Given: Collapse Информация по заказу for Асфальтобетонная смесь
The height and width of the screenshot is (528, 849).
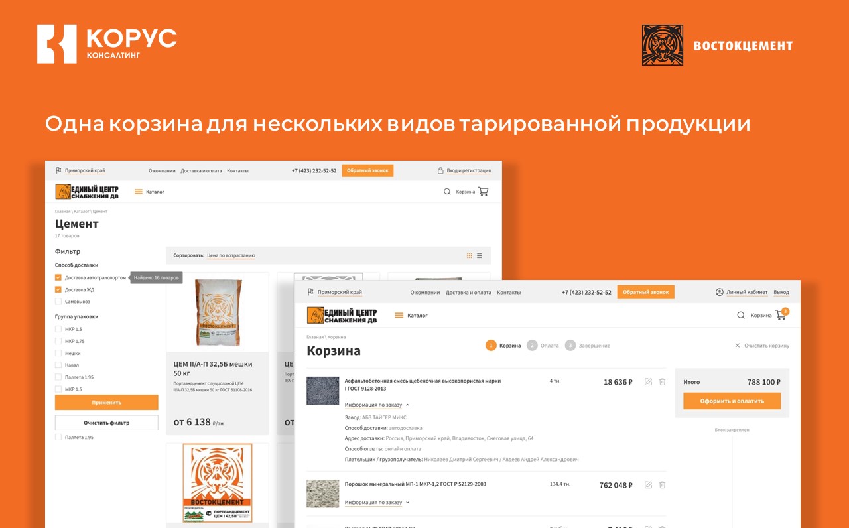Looking at the screenshot, I should pos(377,405).
